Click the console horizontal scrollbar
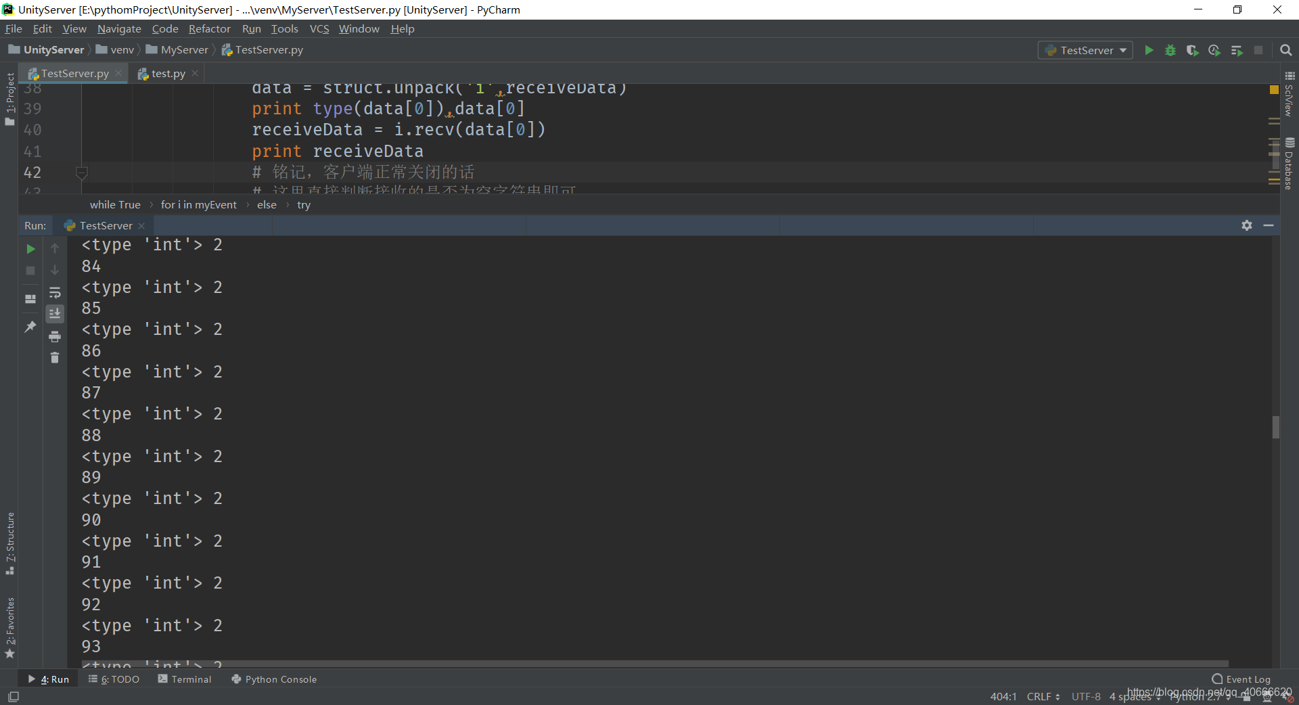 [x=655, y=664]
